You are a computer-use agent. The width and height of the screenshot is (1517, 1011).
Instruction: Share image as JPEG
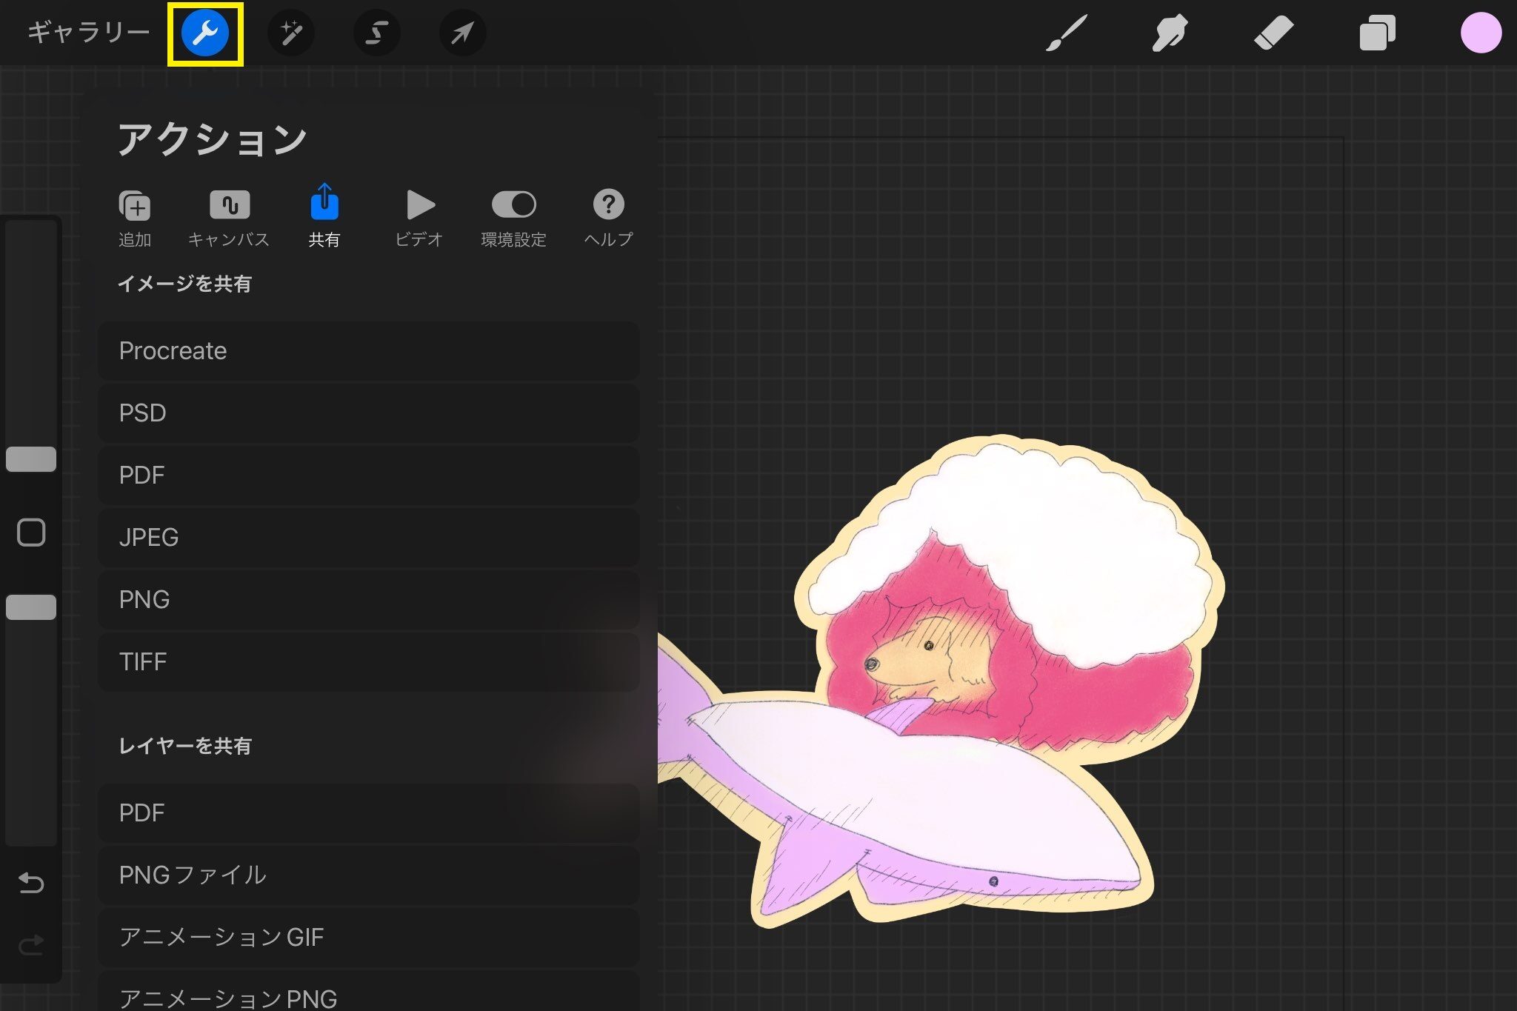368,538
